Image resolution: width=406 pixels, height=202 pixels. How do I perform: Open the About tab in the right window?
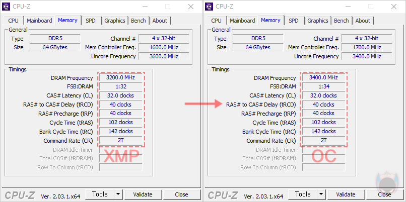[x=363, y=21]
